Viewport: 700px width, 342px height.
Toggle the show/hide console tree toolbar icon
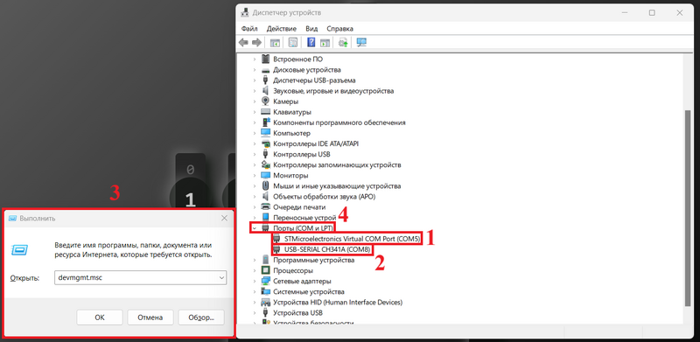(276, 43)
